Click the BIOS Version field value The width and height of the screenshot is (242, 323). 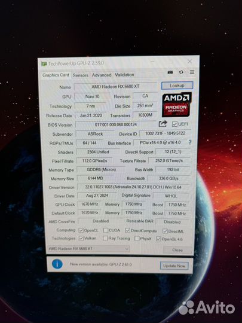coord(116,124)
